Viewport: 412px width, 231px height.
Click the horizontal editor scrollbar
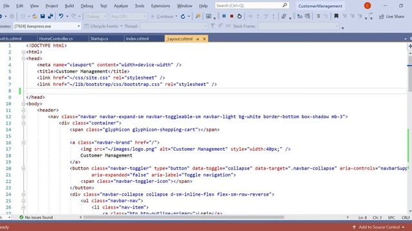[183, 217]
